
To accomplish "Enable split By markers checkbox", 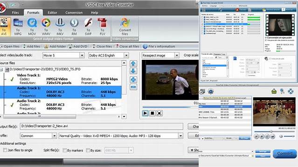I will tap(64, 150).
